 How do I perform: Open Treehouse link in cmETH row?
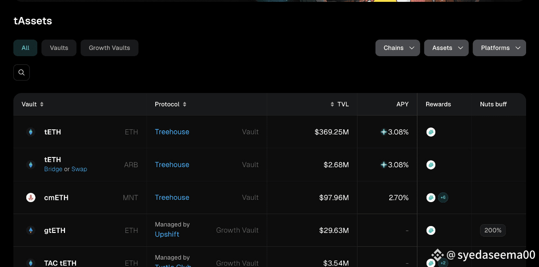172,197
